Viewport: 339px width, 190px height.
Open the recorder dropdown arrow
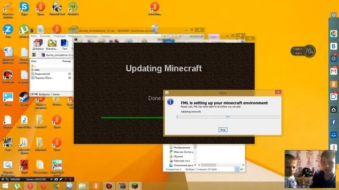pyautogui.click(x=51, y=179)
